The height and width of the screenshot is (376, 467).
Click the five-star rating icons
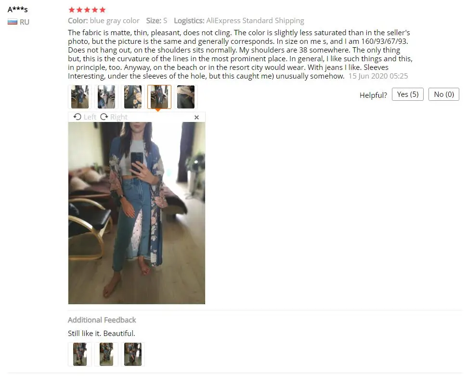(87, 10)
